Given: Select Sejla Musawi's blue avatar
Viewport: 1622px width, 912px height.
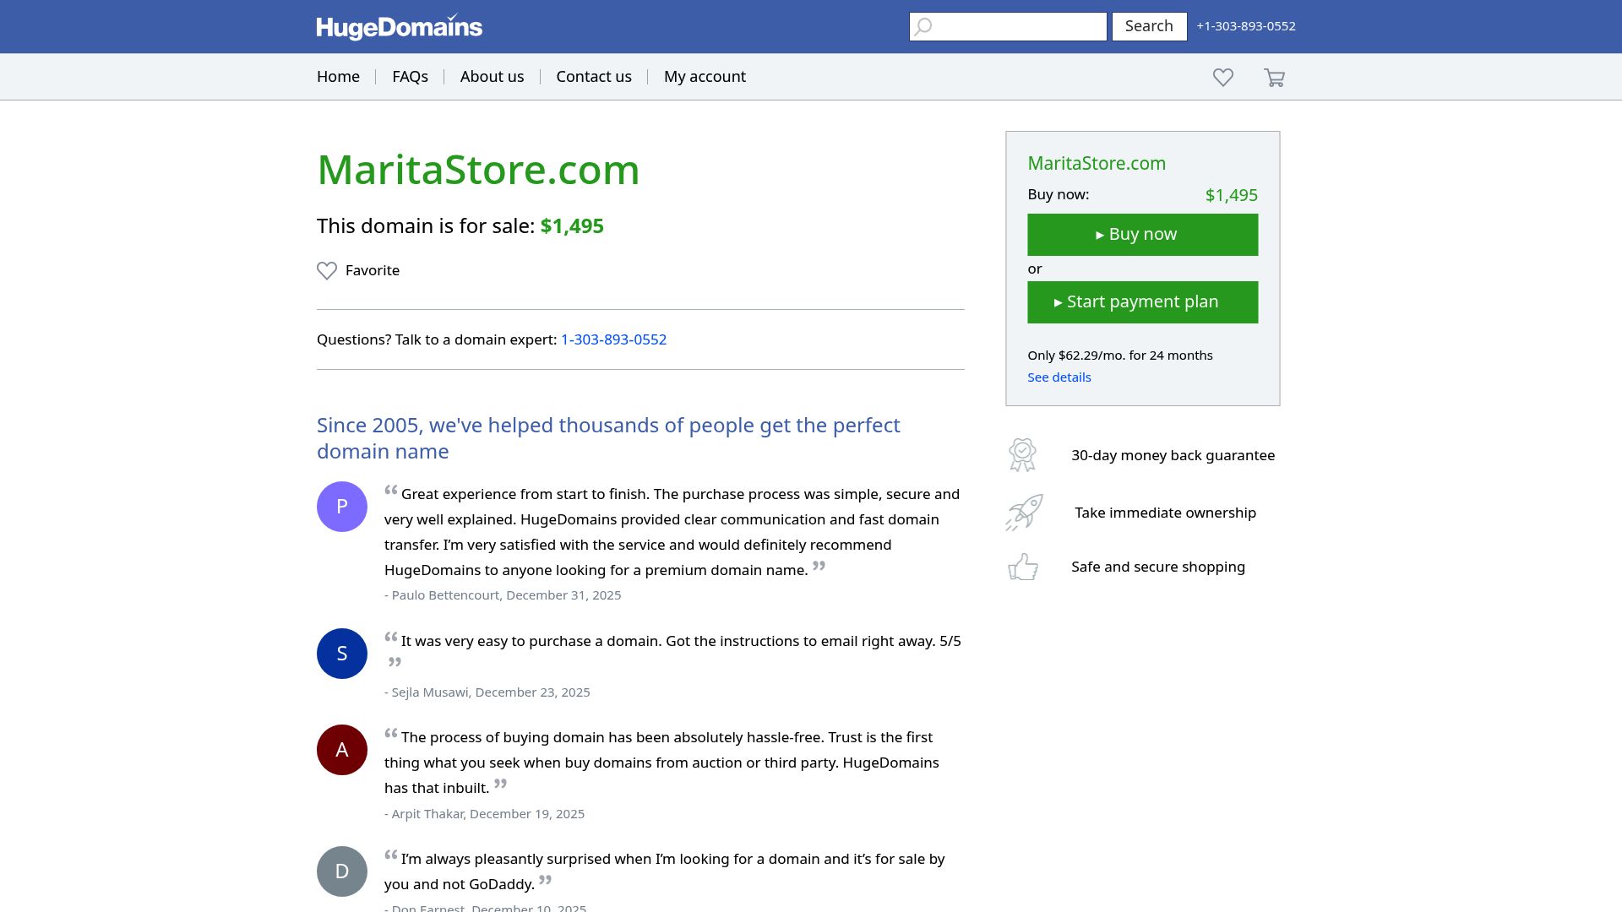Looking at the screenshot, I should pos(341,653).
